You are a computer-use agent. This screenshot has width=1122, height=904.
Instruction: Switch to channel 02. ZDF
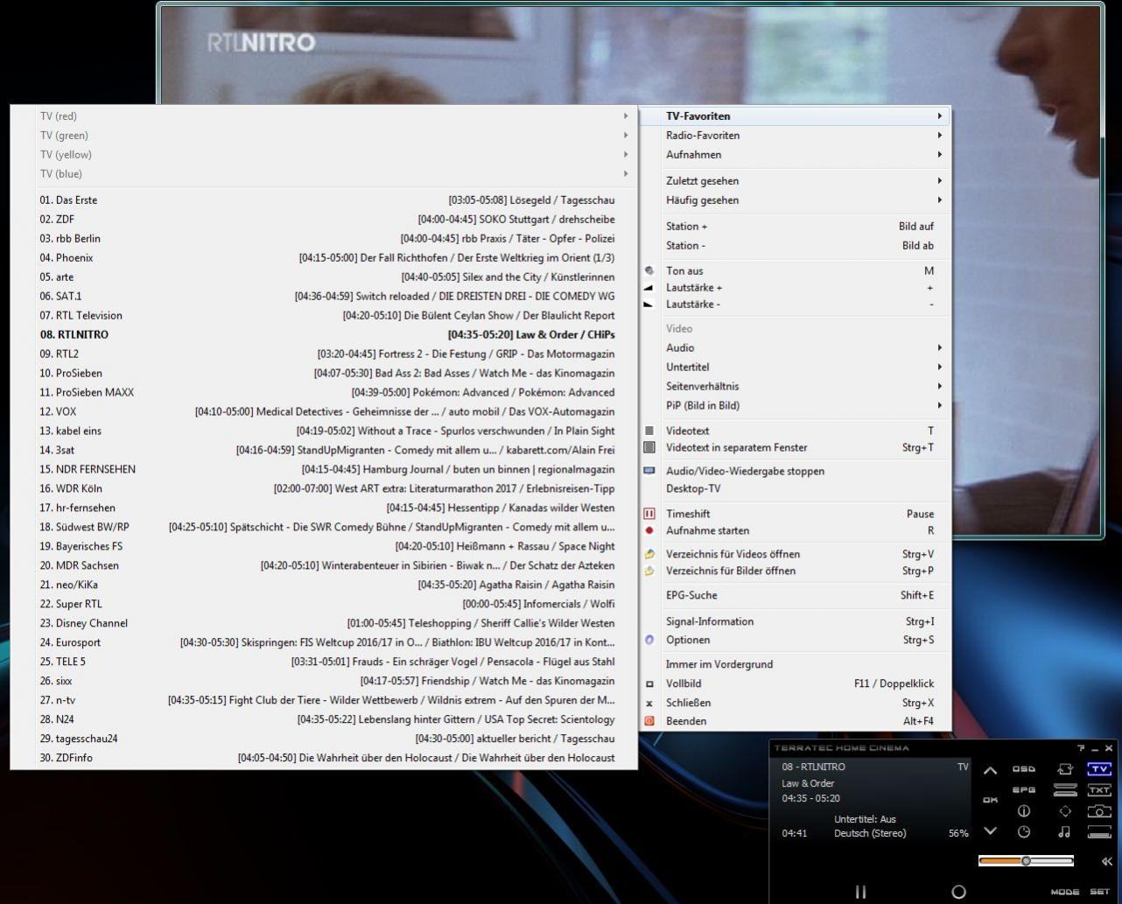[x=324, y=219]
